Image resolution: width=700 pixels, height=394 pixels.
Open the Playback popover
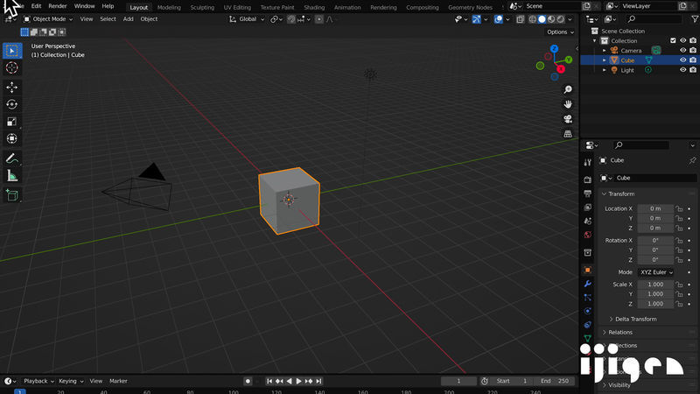coord(38,381)
